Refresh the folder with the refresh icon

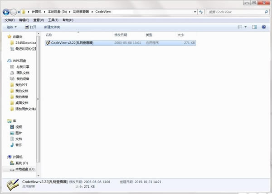coord(201,12)
